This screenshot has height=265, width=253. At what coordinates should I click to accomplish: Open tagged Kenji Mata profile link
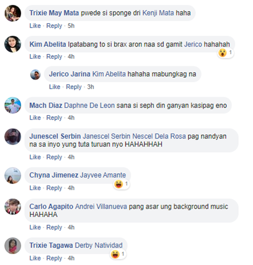158,13
